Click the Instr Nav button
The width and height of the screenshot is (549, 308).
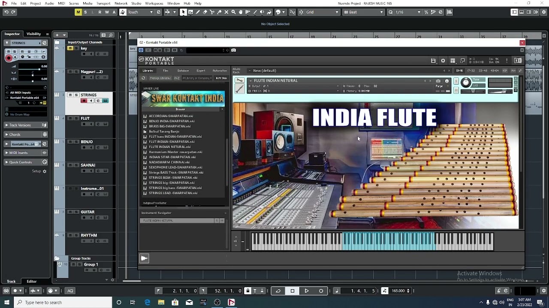pos(221,78)
